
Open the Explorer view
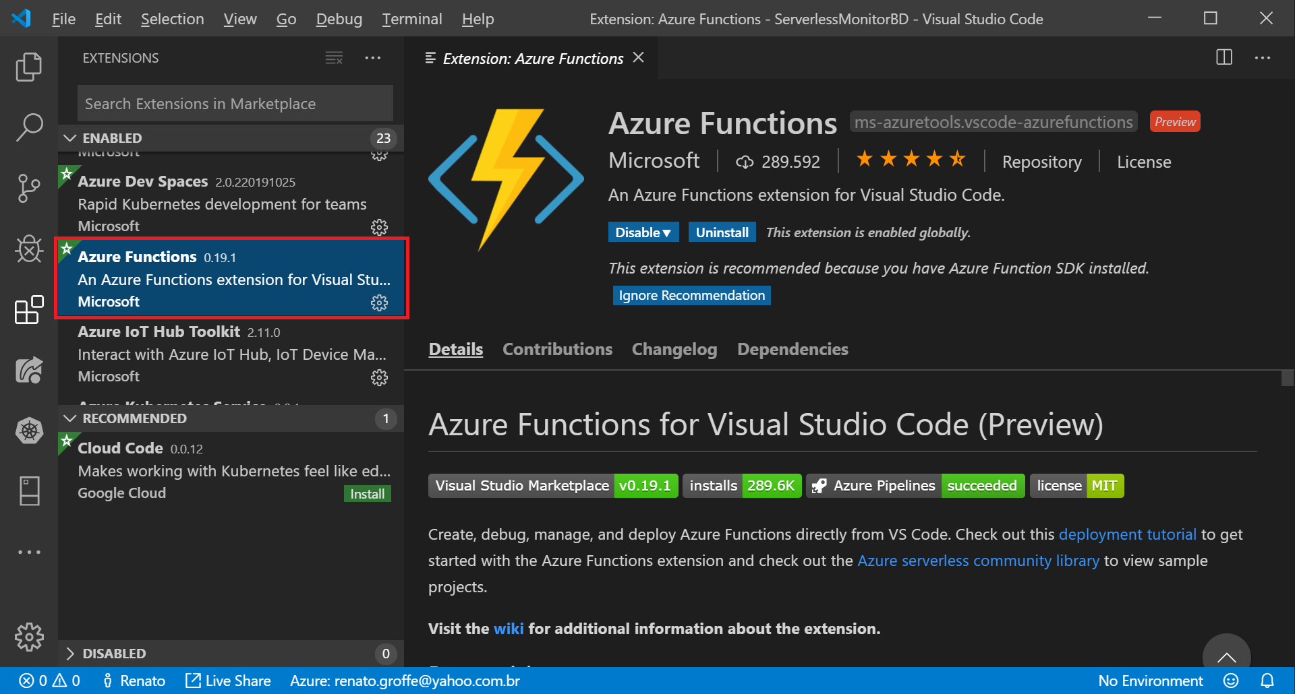coord(28,67)
